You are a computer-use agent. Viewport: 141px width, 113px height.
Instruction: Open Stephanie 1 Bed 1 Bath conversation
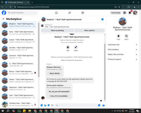click(19, 88)
